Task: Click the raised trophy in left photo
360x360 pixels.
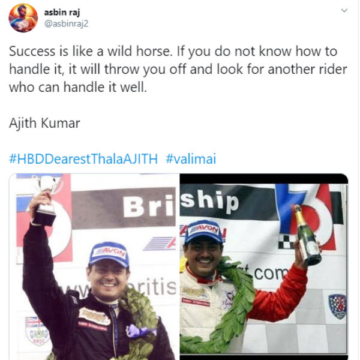Action: 46,200
